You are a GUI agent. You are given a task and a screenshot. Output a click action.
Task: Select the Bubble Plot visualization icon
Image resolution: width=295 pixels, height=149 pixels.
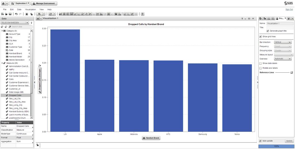coord(83,14)
